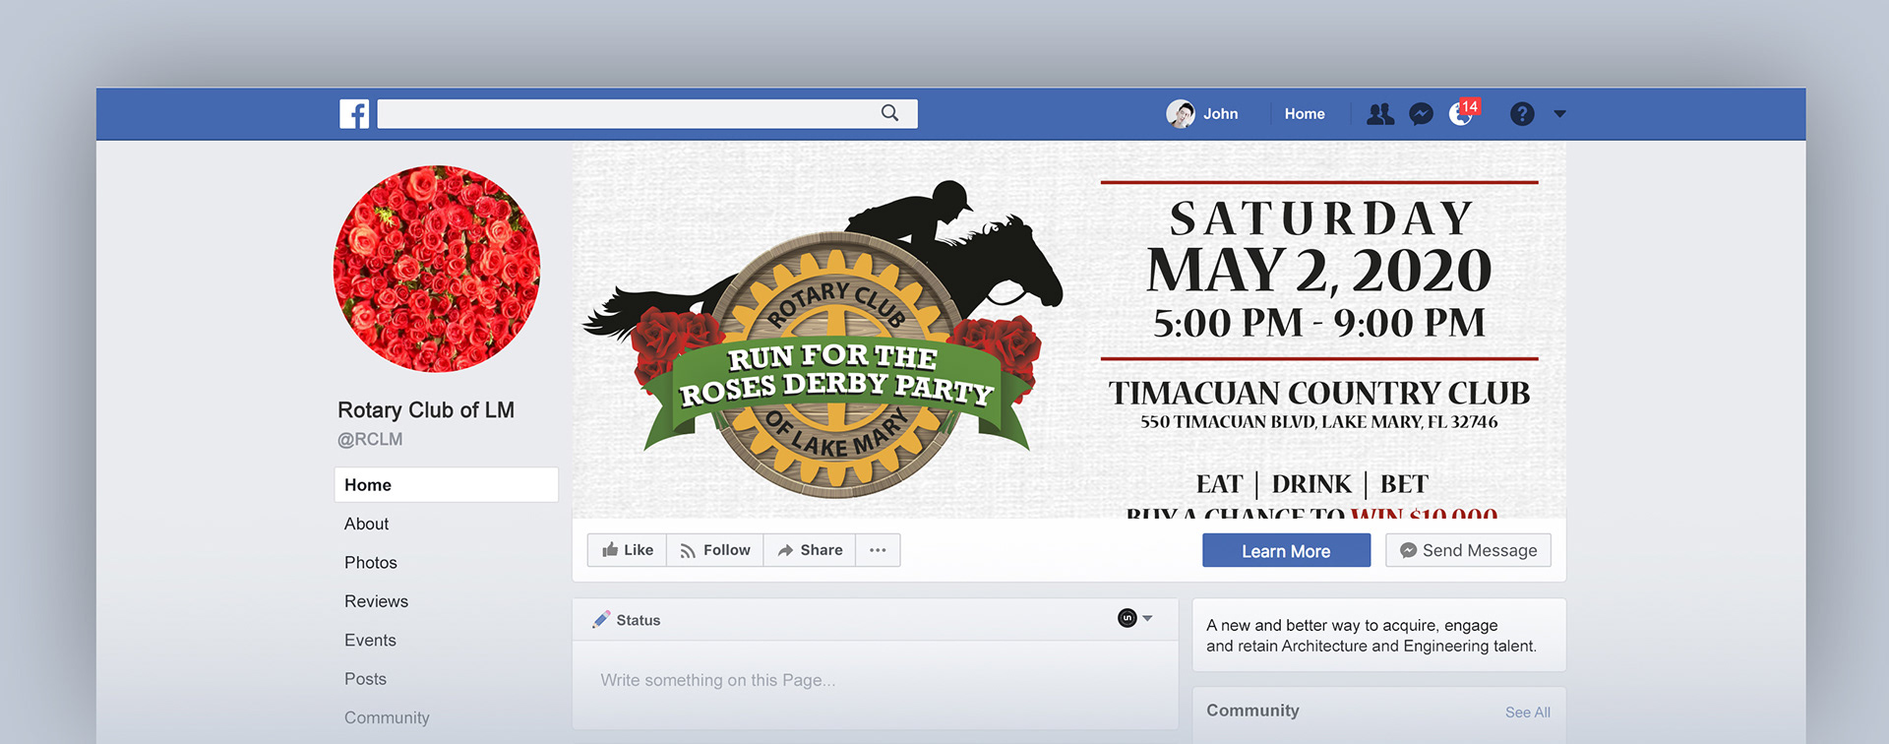The image size is (1889, 744).
Task: Select Photos in the sidebar
Action: [371, 563]
